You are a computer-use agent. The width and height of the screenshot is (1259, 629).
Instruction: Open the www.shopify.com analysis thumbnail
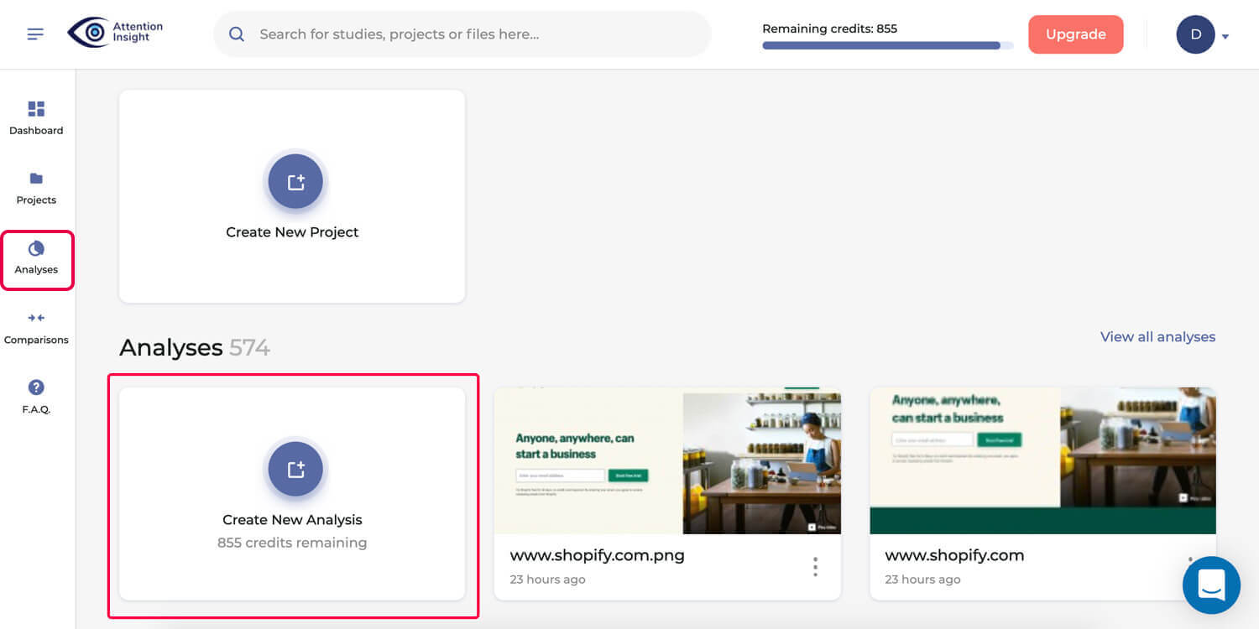(x=1042, y=460)
